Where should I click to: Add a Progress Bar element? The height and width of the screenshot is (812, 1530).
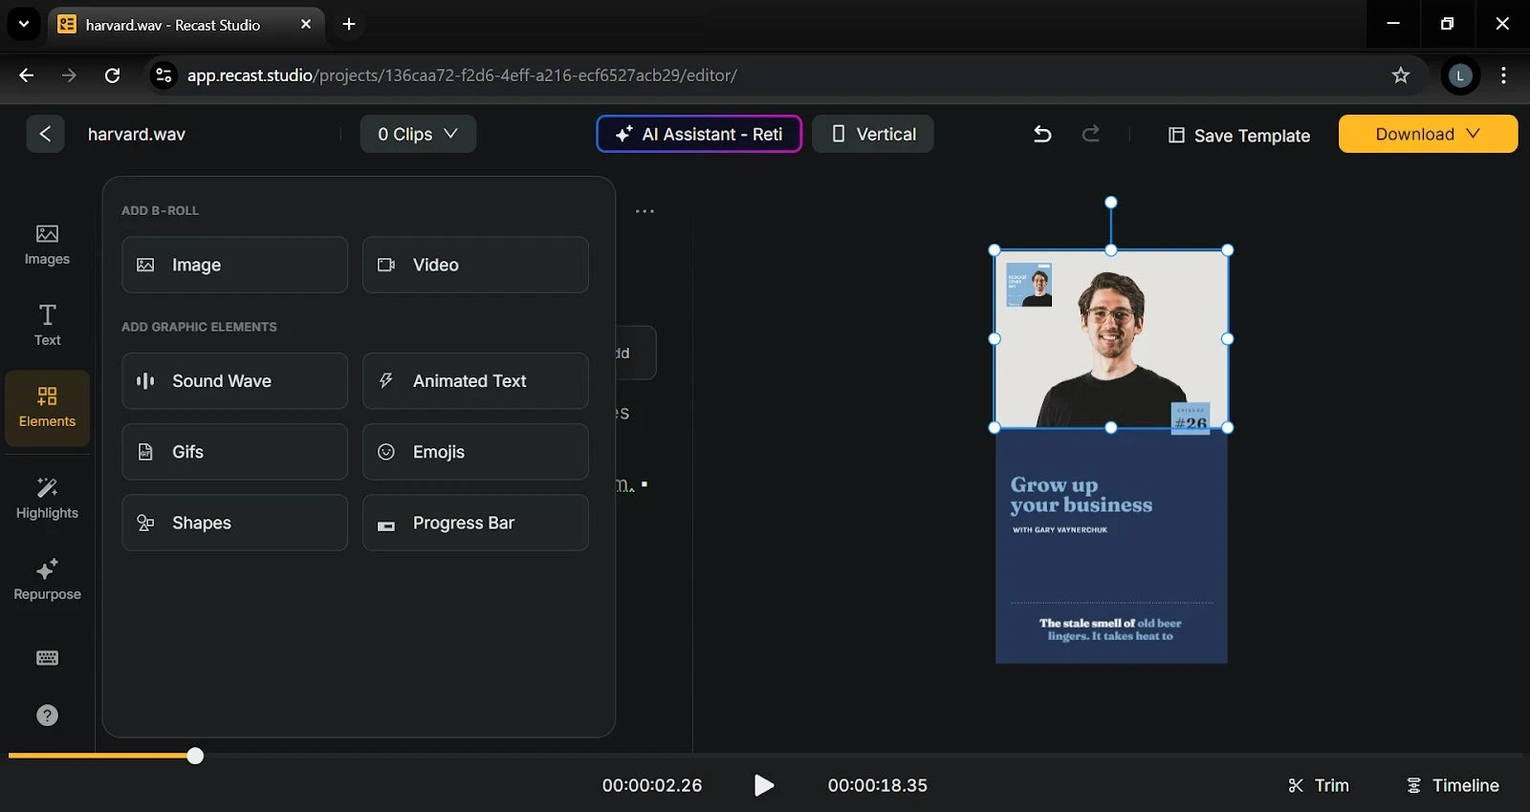coord(475,523)
